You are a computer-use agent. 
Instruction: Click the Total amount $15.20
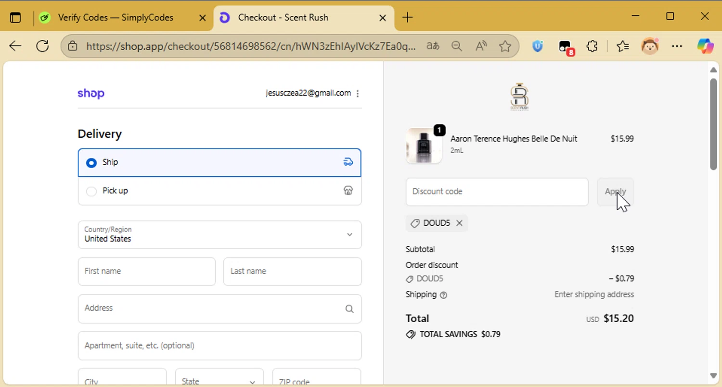(619, 318)
